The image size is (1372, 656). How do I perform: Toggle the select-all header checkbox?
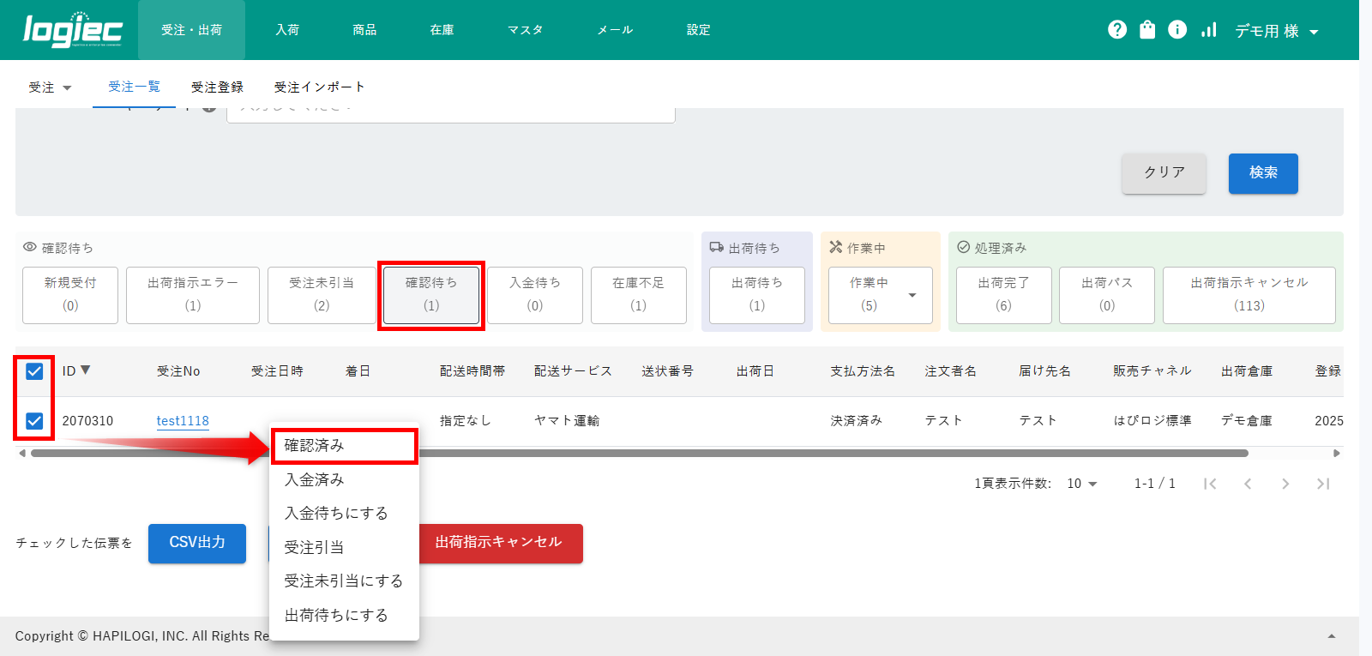pyautogui.click(x=34, y=371)
